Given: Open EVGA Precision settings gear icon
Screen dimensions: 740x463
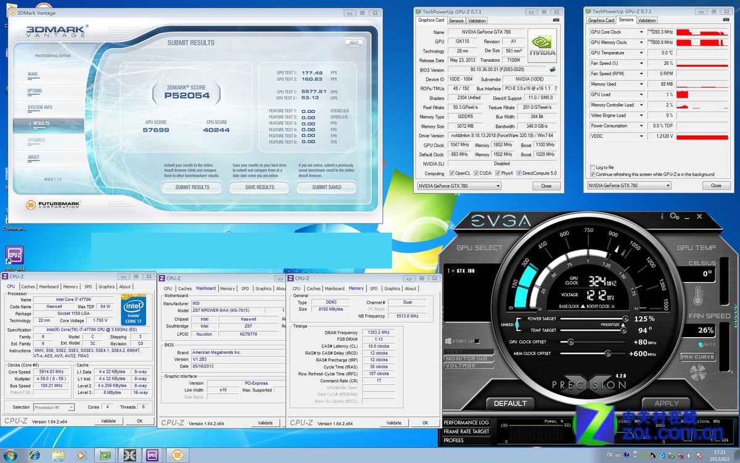Looking at the screenshot, I should [674, 217].
